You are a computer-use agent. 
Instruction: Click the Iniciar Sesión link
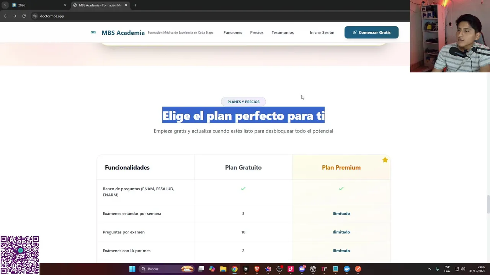[x=322, y=32]
